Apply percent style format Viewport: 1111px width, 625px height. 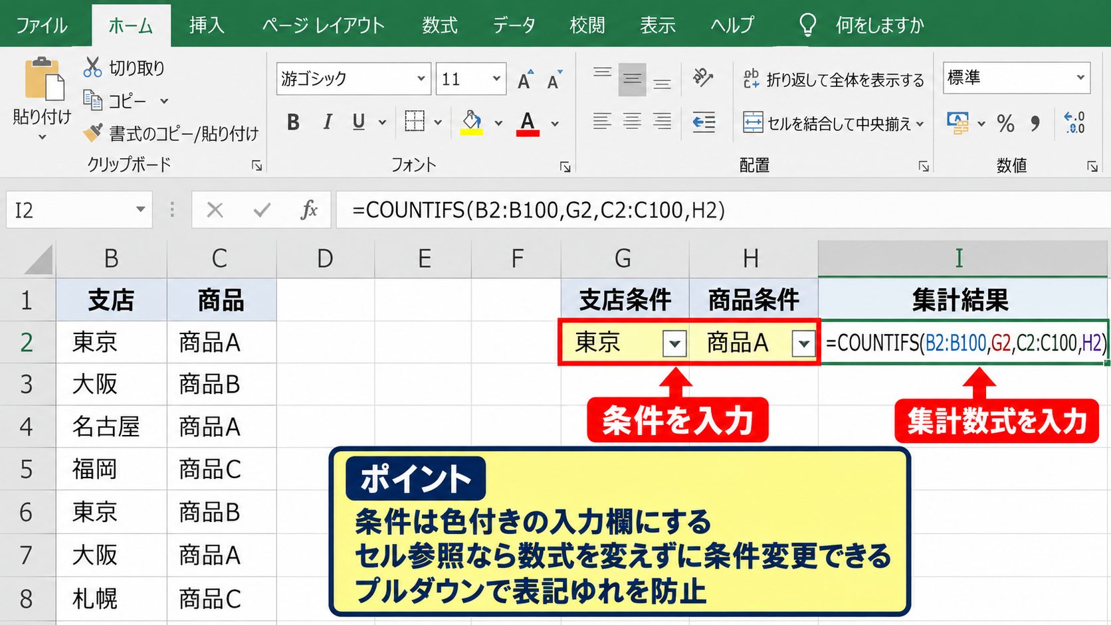(1005, 123)
